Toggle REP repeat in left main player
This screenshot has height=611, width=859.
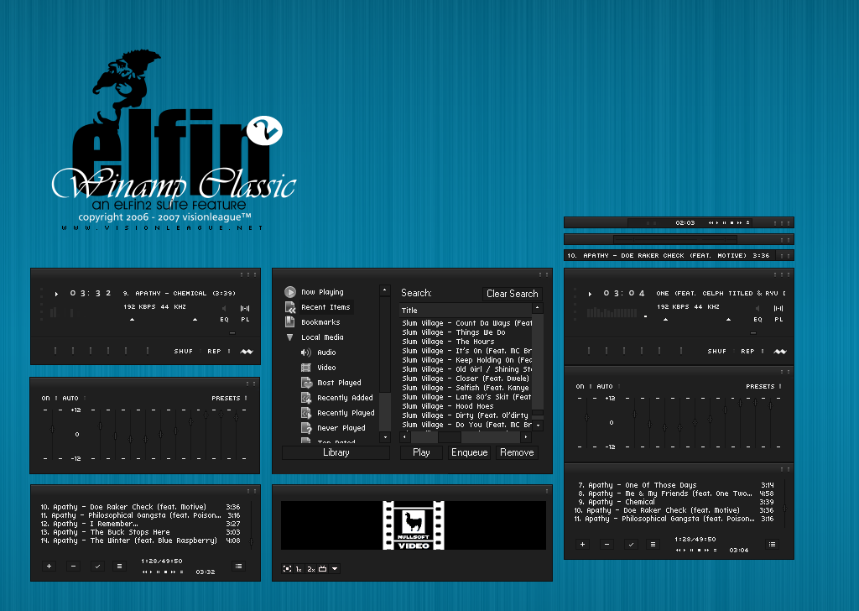coord(214,352)
